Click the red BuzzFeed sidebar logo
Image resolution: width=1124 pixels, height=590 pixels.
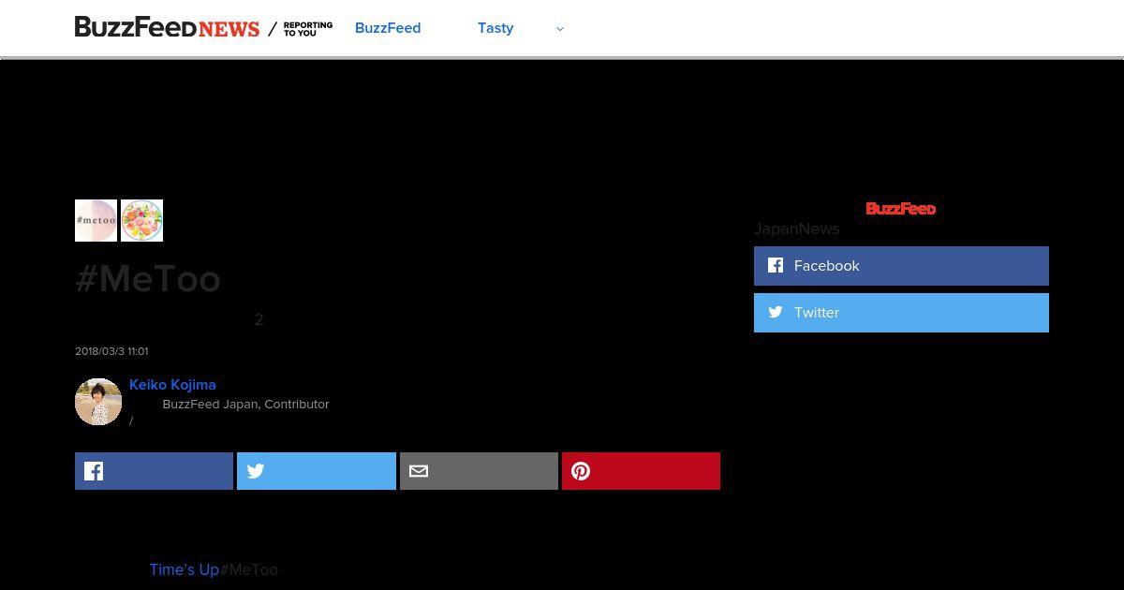click(x=901, y=209)
